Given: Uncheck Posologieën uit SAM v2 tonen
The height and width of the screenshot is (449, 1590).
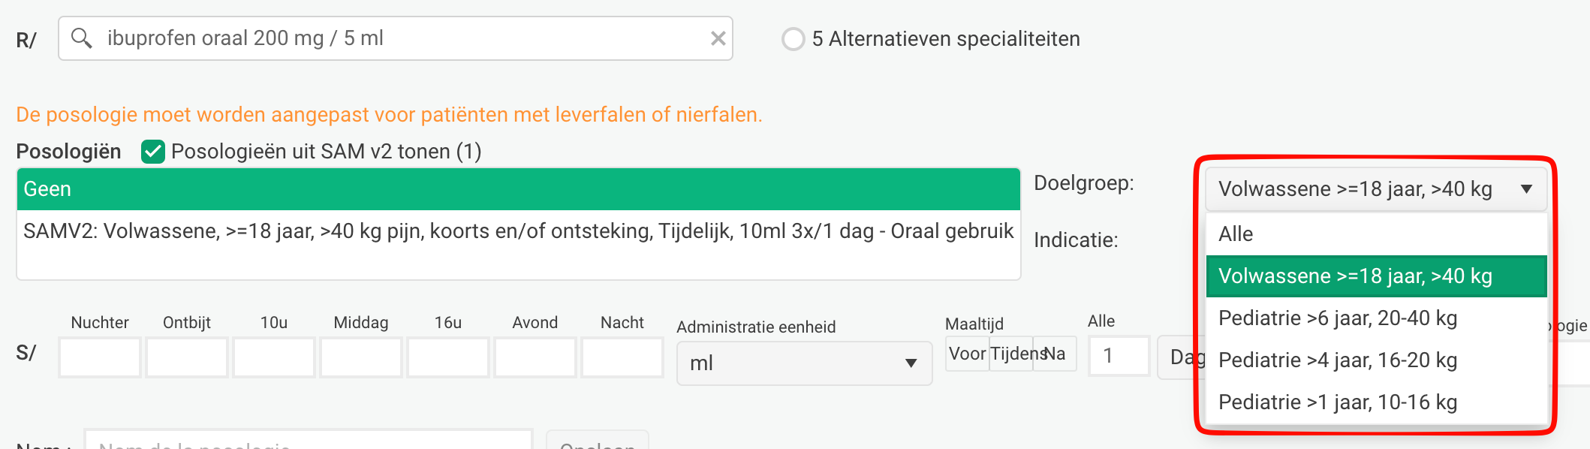Looking at the screenshot, I should [153, 152].
